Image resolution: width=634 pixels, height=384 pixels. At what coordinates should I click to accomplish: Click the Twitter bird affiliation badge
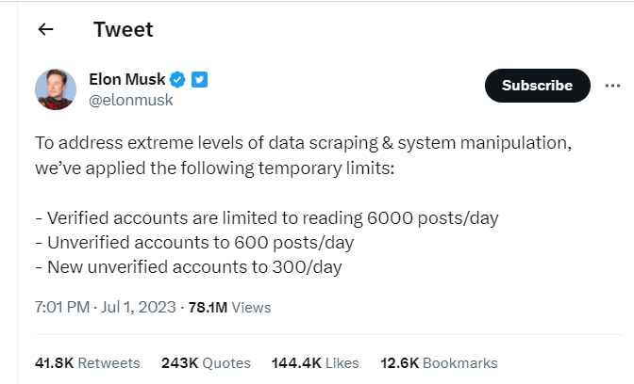pyautogui.click(x=199, y=79)
